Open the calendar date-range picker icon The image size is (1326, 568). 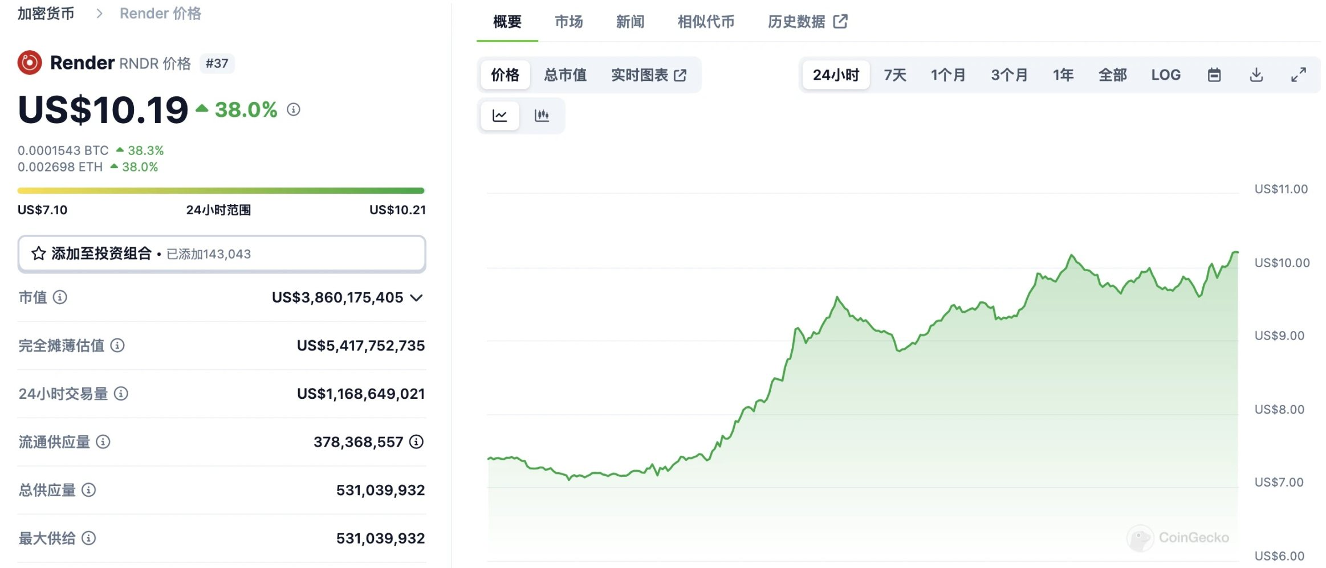click(1214, 75)
